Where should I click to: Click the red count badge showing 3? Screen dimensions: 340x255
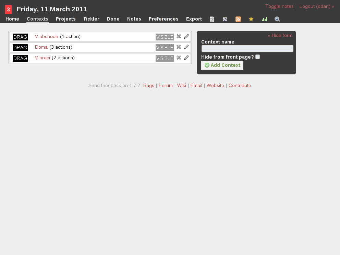pyautogui.click(x=8, y=9)
